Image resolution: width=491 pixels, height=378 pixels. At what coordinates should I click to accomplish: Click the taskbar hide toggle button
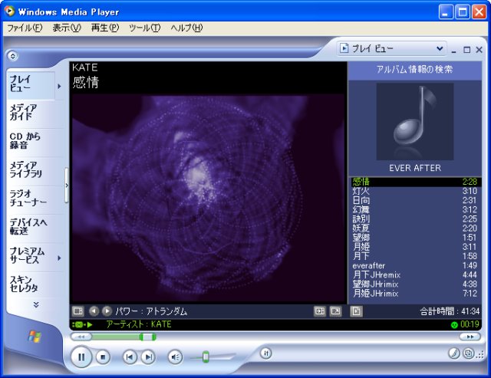point(13,56)
